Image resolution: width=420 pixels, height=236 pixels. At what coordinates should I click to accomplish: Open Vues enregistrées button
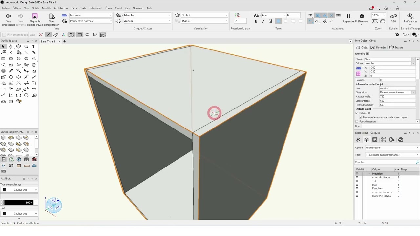click(x=52, y=20)
